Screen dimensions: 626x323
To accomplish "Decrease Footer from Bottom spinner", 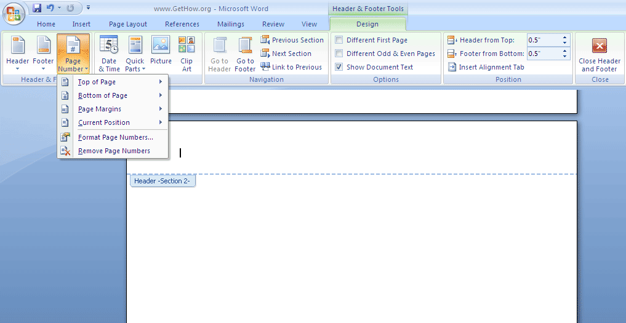I will pyautogui.click(x=565, y=57).
